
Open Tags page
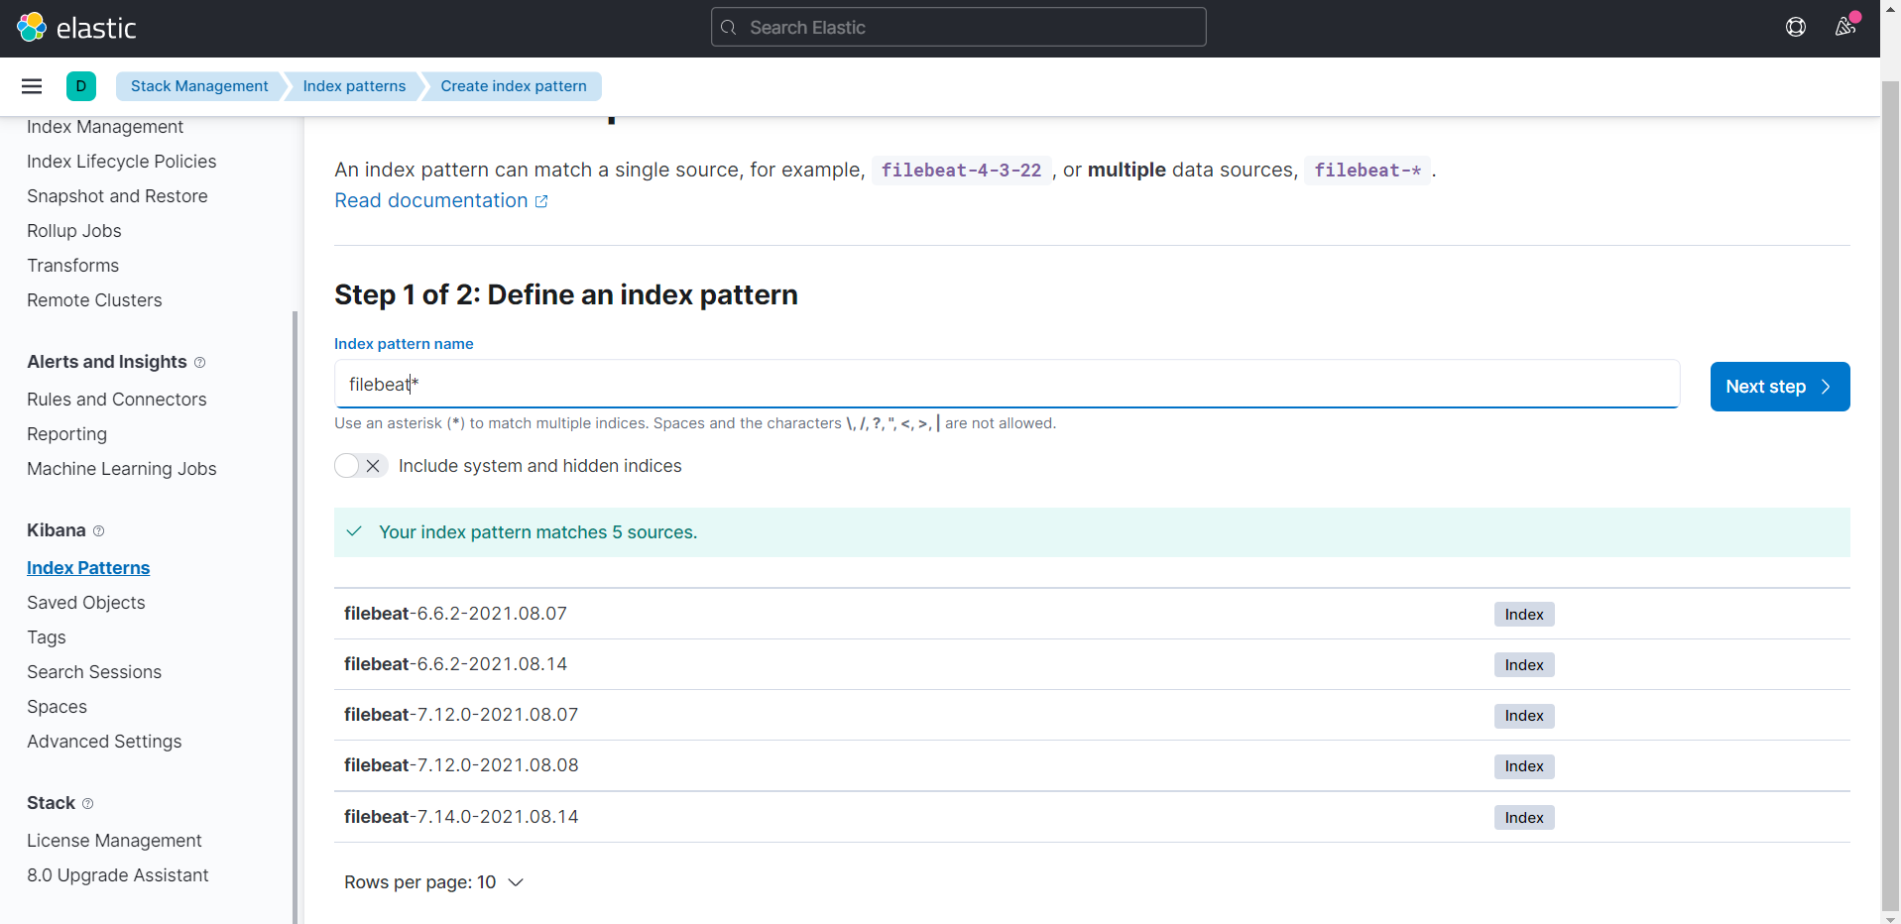47,637
